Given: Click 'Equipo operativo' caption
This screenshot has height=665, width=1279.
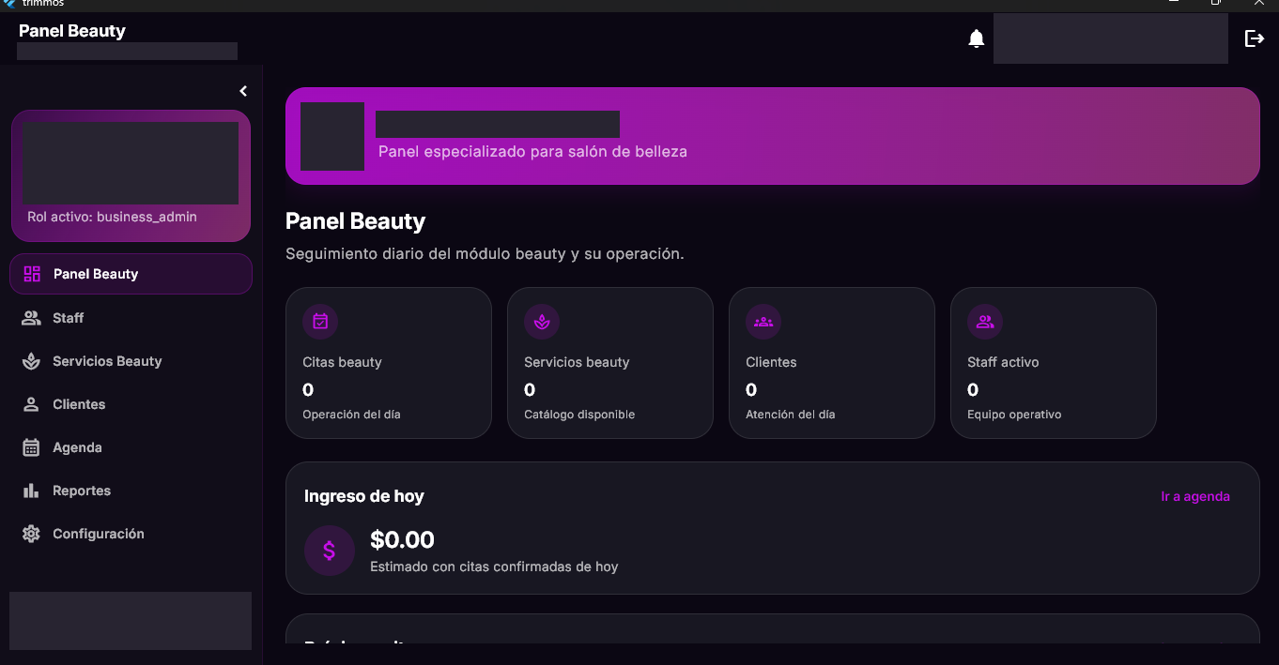Looking at the screenshot, I should click(x=1014, y=415).
